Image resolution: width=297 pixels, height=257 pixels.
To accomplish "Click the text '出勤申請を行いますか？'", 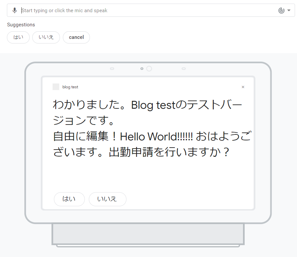I will [169, 152].
